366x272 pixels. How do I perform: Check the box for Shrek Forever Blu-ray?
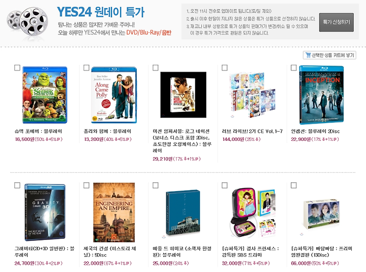pos(17,68)
